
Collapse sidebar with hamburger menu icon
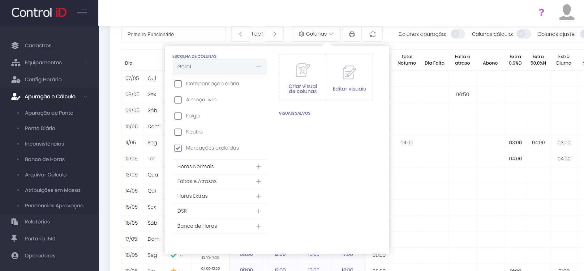pos(82,13)
